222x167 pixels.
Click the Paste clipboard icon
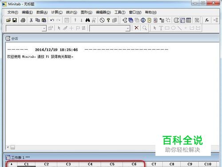pyautogui.click(x=44, y=20)
